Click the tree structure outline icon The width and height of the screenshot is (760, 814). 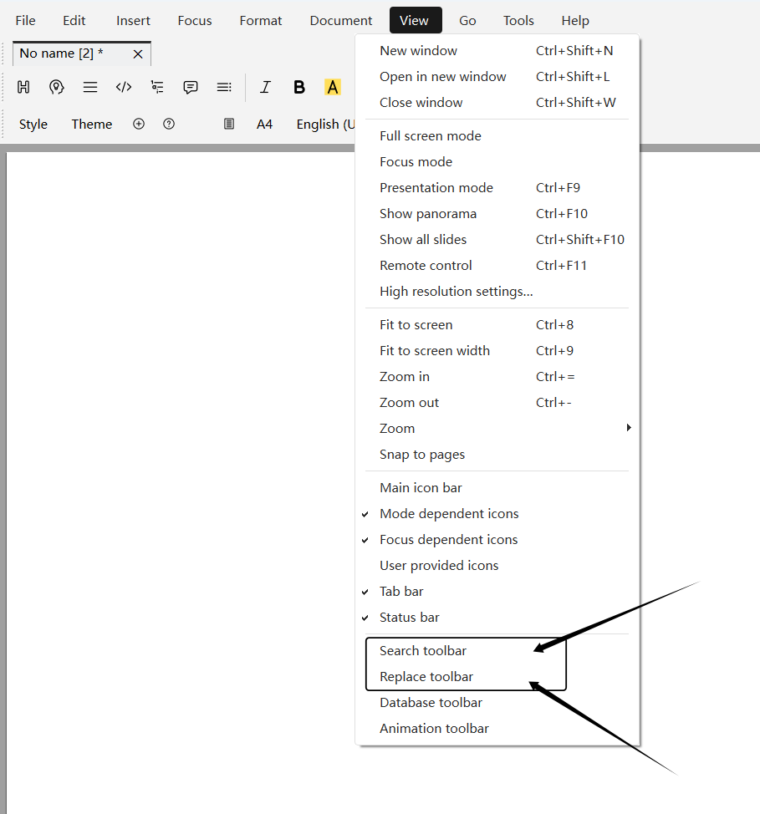pos(157,87)
